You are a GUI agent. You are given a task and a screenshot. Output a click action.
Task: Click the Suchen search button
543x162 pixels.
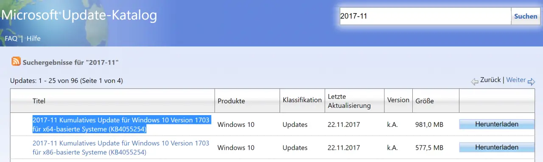(x=526, y=16)
